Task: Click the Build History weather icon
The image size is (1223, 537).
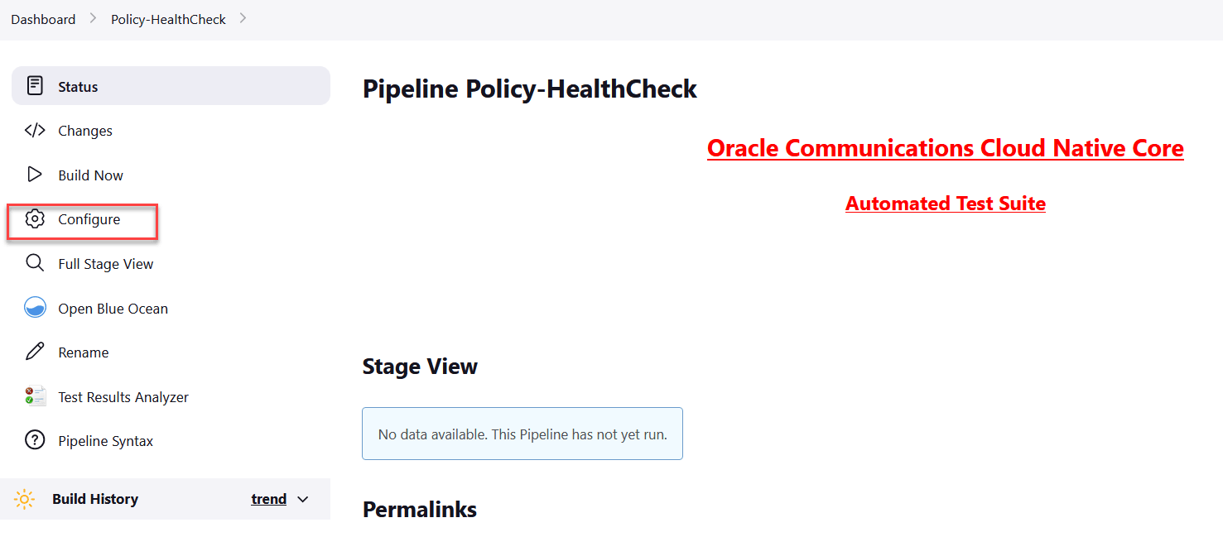Action: (24, 498)
